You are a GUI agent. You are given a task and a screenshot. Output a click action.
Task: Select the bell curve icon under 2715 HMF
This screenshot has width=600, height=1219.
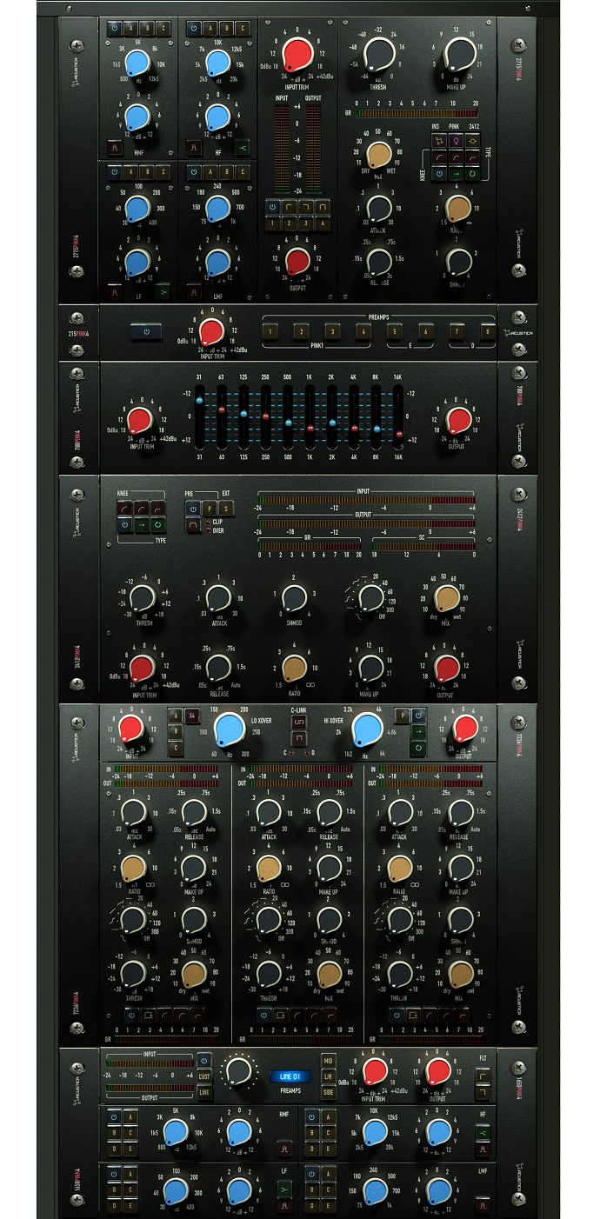[x=113, y=146]
